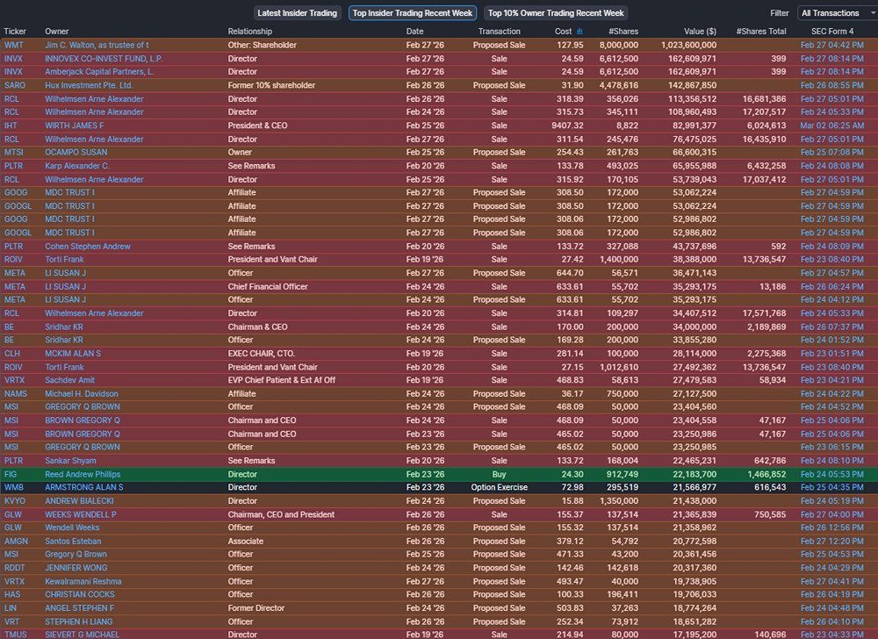Open SEC filing dated Feb 27 04:42 PM
The width and height of the screenshot is (878, 639).
click(831, 45)
